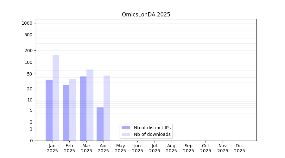Image resolution: width=285 pixels, height=158 pixels.
Task: Click the April distinct IPs bar
Action: [x=100, y=124]
